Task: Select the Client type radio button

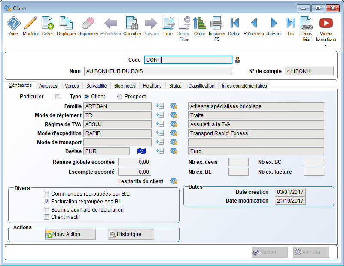Action: pyautogui.click(x=86, y=97)
